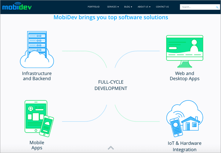Select the server and cloud infrastructure icon
221x153 pixels.
click(x=37, y=50)
